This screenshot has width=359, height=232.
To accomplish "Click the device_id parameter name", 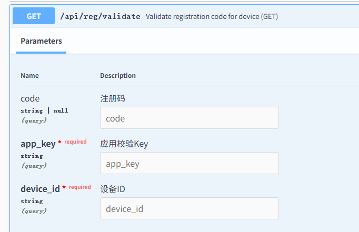I will tap(40, 189).
